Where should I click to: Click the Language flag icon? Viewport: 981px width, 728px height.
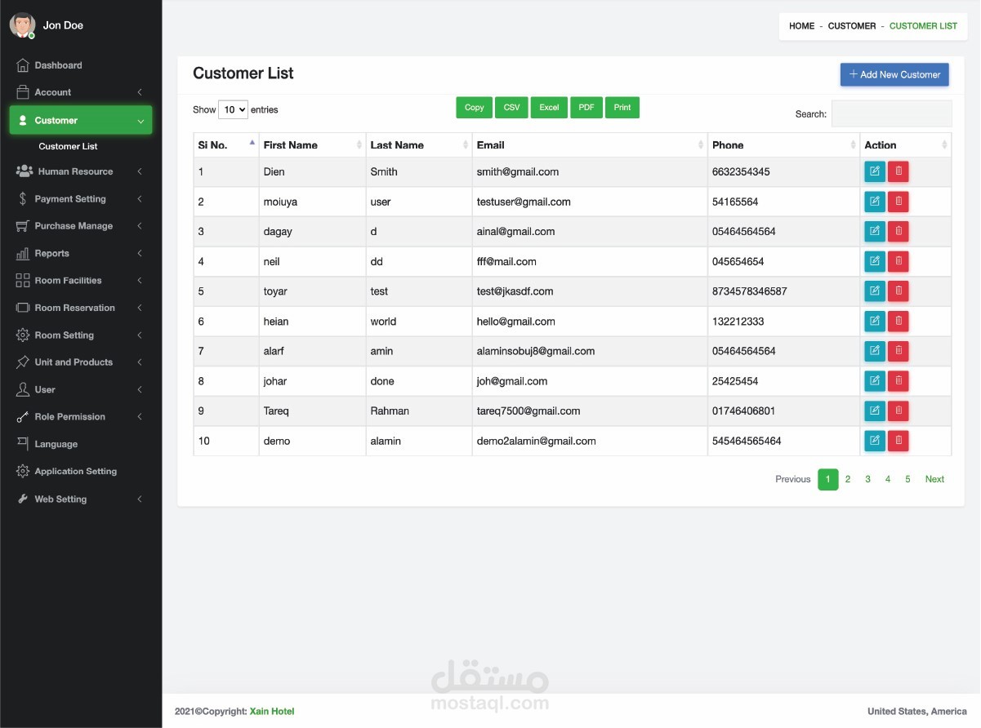click(x=22, y=444)
